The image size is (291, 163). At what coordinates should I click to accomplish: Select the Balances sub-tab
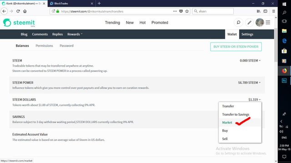point(22,46)
